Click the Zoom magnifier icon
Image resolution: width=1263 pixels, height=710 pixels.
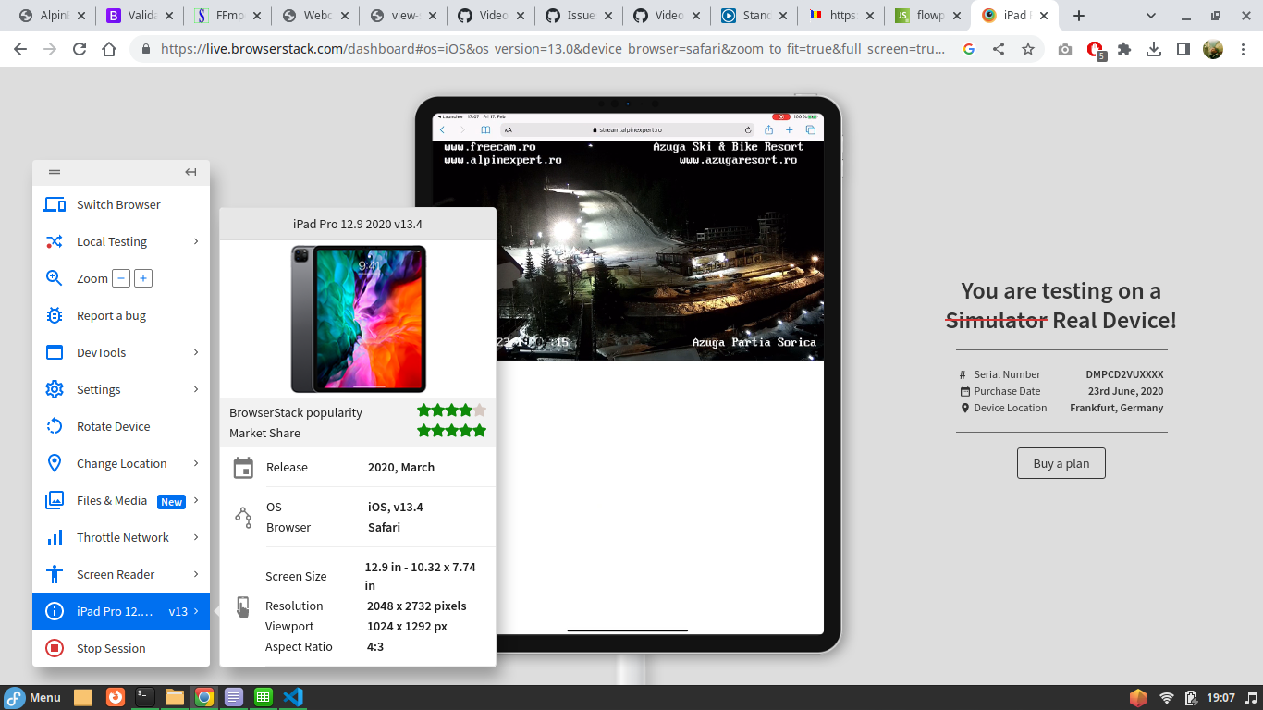pyautogui.click(x=55, y=278)
